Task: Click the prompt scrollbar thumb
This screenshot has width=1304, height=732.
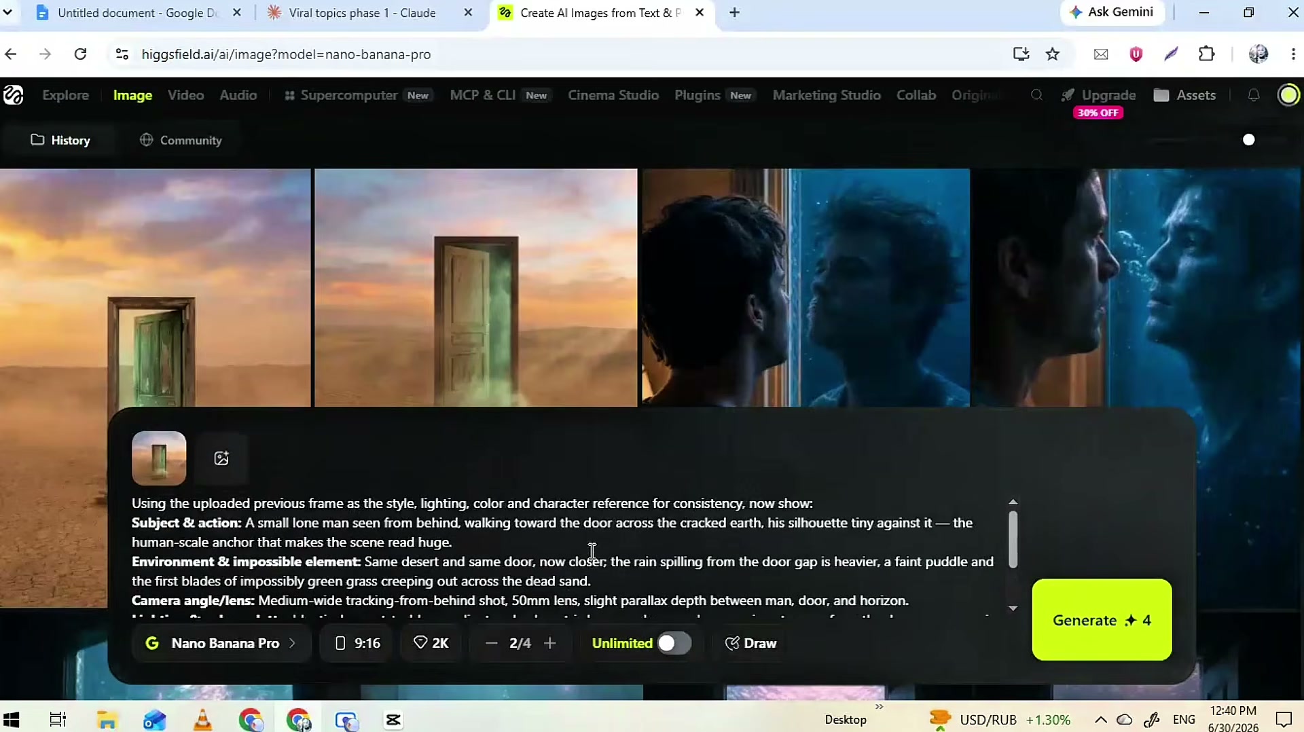Action: coord(1013,539)
